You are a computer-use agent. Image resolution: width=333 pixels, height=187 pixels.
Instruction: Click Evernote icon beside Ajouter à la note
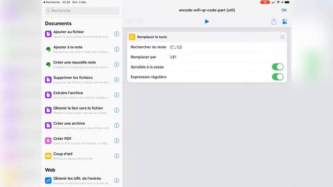coord(48,49)
